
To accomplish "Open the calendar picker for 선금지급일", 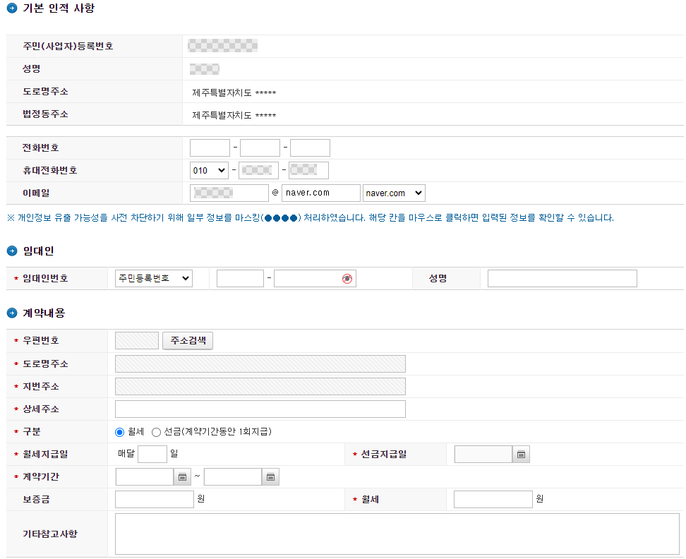I will pyautogui.click(x=521, y=454).
